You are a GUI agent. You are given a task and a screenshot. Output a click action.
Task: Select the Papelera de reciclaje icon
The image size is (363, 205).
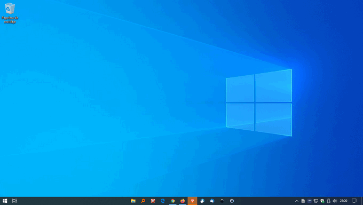click(10, 13)
